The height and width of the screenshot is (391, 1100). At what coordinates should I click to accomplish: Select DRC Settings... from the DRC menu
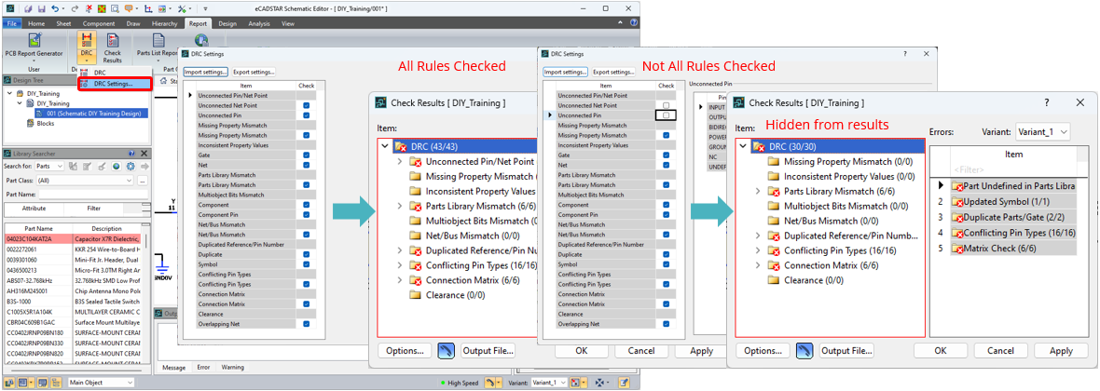point(115,84)
